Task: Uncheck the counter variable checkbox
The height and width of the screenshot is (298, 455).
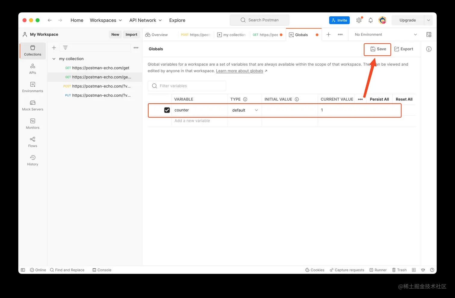Action: coord(167,110)
